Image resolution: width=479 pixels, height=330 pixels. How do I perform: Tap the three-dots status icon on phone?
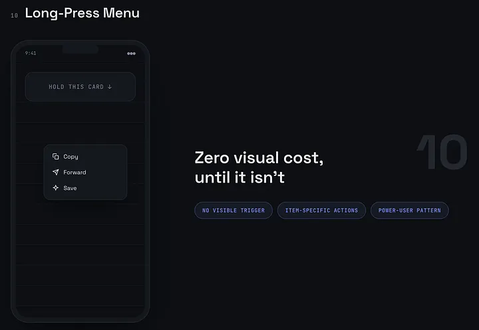131,53
